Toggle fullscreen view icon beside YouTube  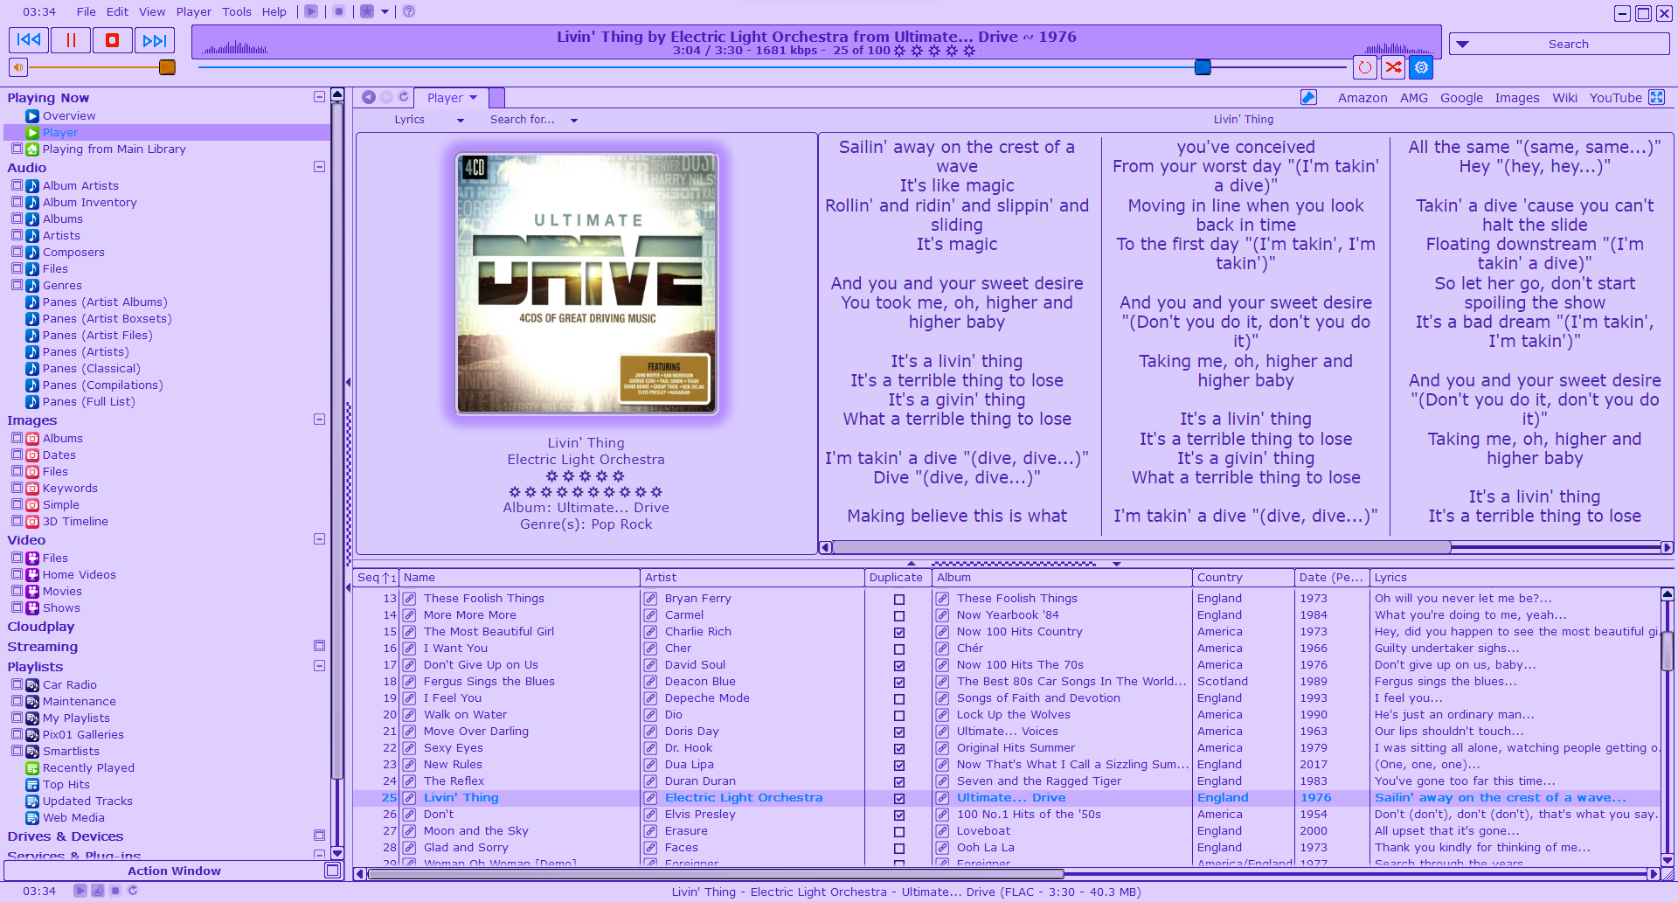point(1657,97)
